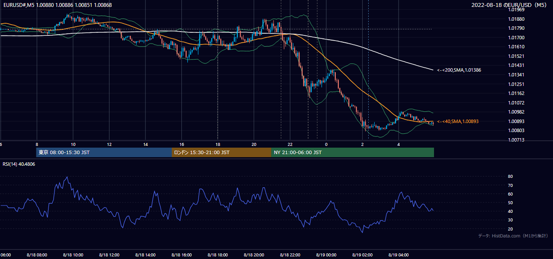The height and width of the screenshot is (259, 553).
Task: Click the RSI(14) 40.4806 indicator label
Action: [x=19, y=164]
